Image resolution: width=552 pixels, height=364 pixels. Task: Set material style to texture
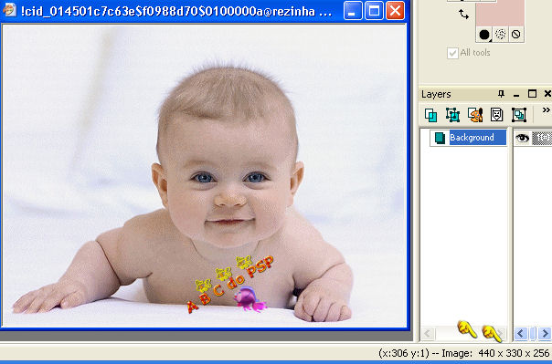coord(500,35)
